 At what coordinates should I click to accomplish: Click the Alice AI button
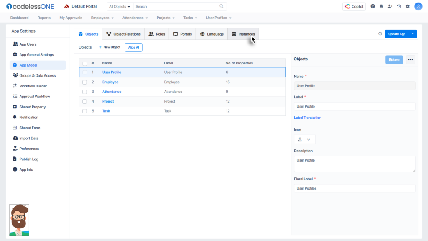tap(133, 47)
